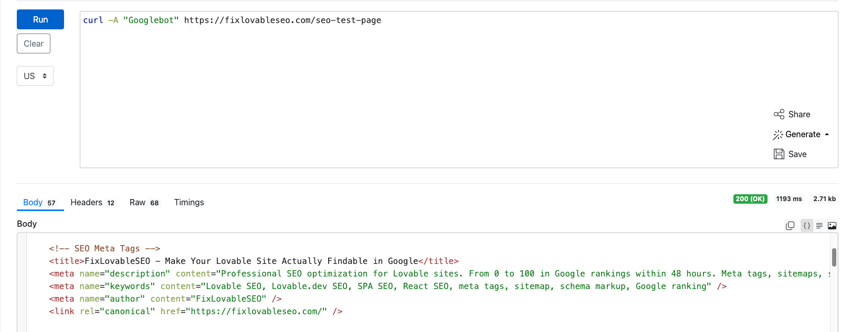851x332 pixels.
Task: Click the canonical link line
Action: 196,311
